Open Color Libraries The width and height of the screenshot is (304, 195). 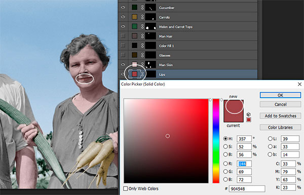(x=280, y=127)
